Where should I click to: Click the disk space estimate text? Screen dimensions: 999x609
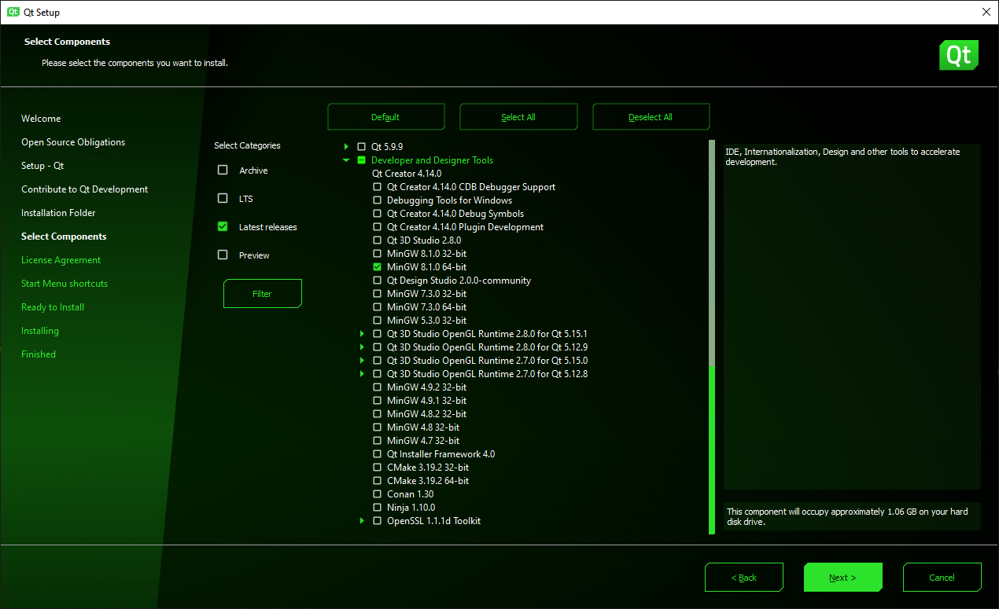(x=847, y=516)
